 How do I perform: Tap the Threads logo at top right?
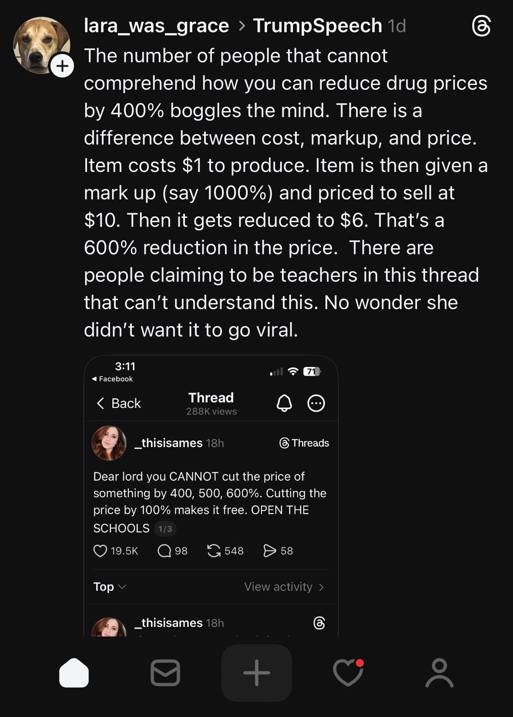pos(481,26)
